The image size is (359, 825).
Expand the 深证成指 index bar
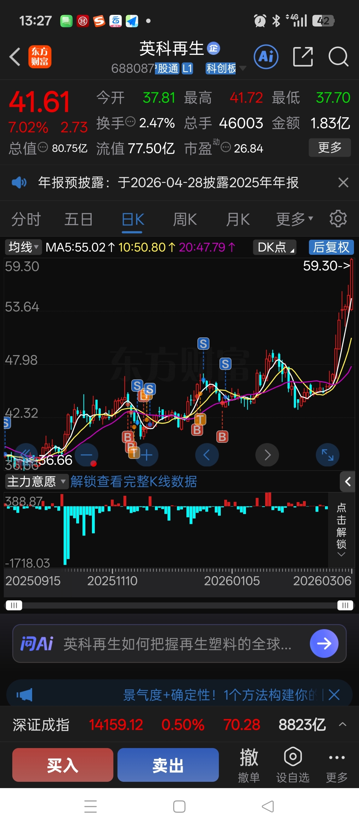(x=342, y=724)
